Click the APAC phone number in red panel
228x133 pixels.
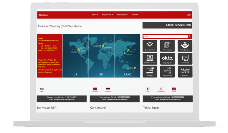click(50, 50)
